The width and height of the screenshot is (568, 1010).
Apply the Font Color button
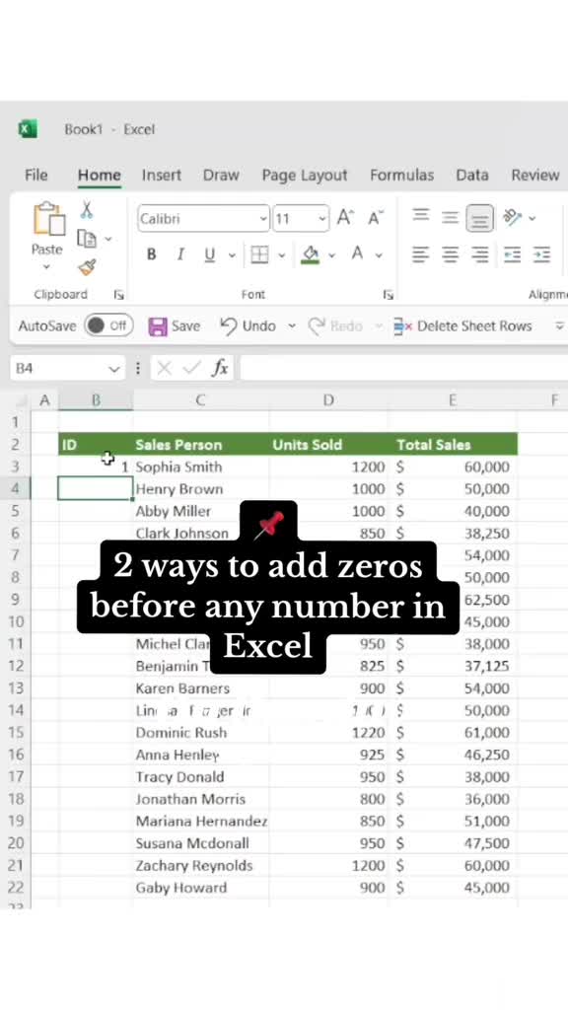pos(357,253)
